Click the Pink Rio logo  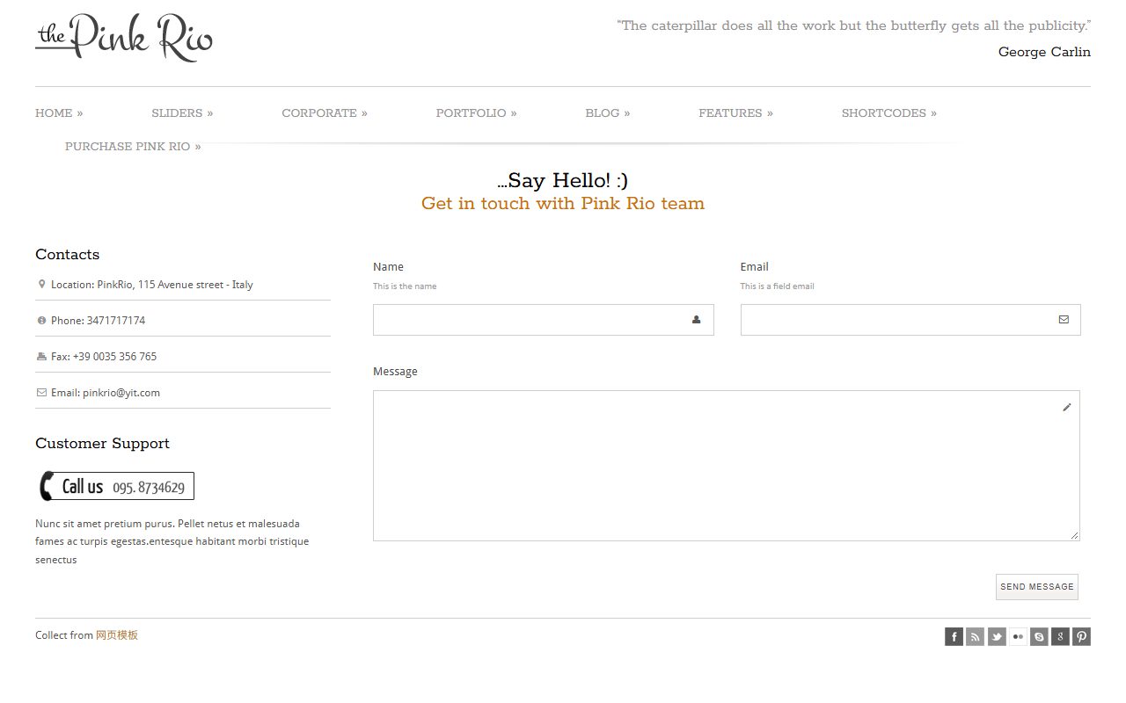click(124, 37)
